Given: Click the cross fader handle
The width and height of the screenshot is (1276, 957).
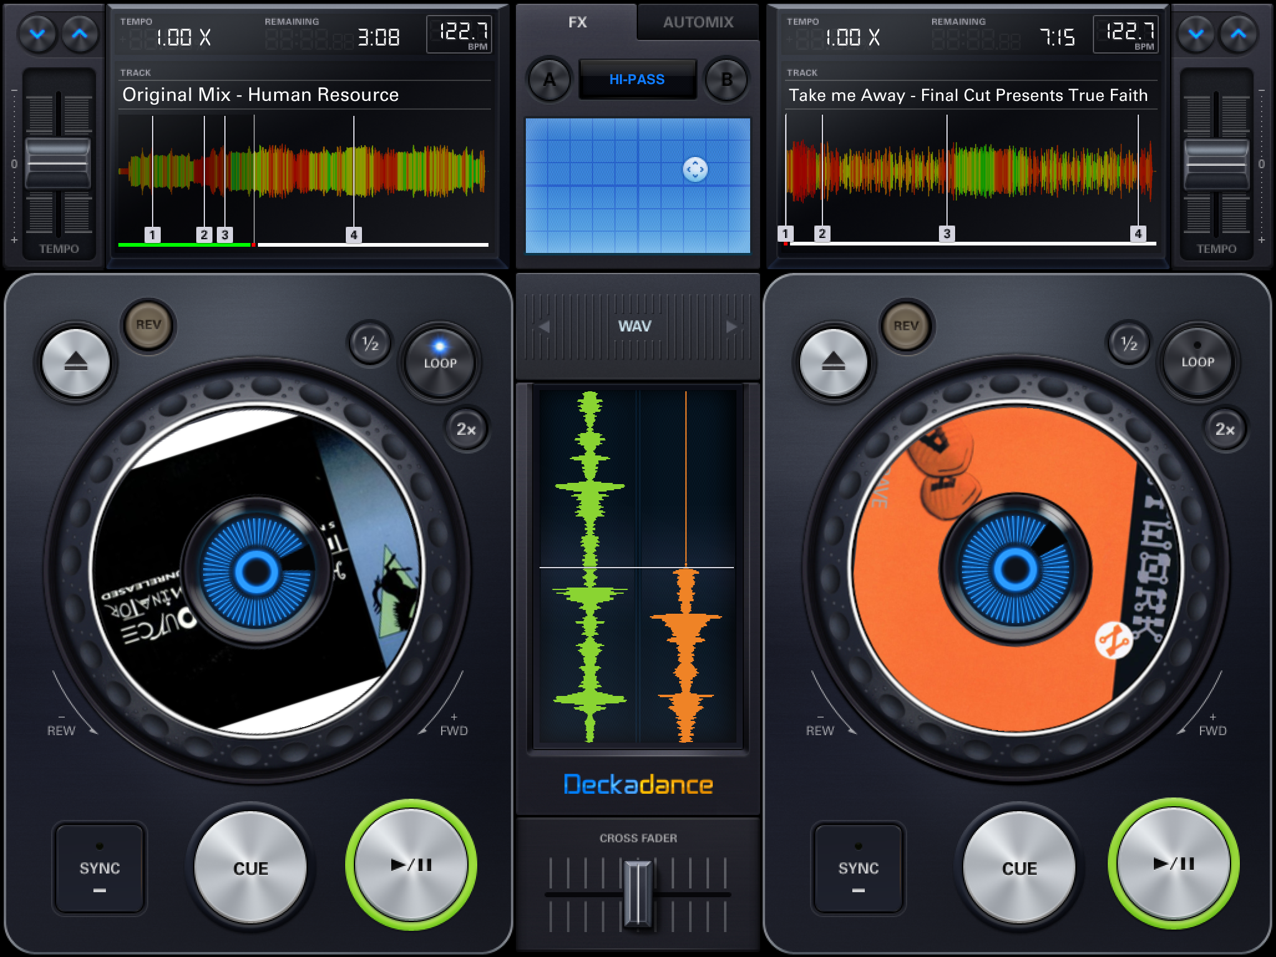Looking at the screenshot, I should pos(638,893).
